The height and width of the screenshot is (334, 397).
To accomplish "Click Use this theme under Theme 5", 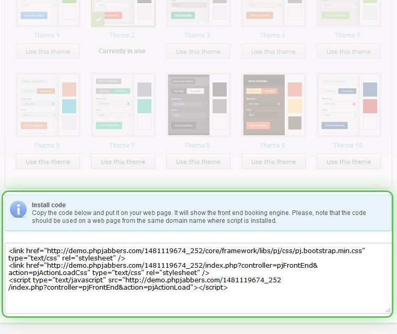I will 348,51.
